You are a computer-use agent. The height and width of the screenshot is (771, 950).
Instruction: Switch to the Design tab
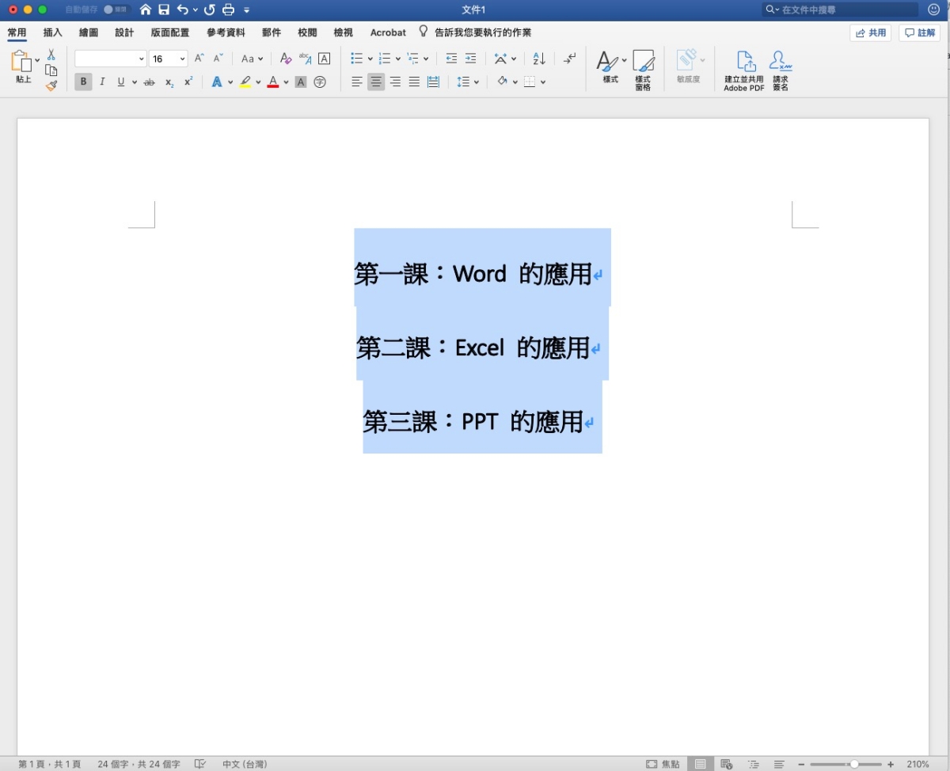coord(124,32)
